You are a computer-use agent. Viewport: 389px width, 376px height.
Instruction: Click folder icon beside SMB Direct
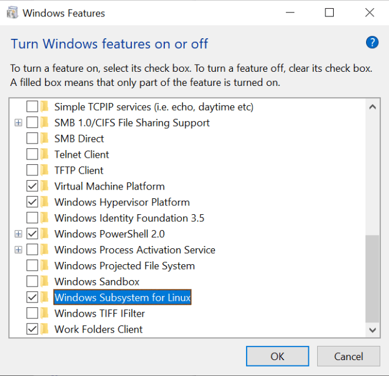(x=45, y=139)
